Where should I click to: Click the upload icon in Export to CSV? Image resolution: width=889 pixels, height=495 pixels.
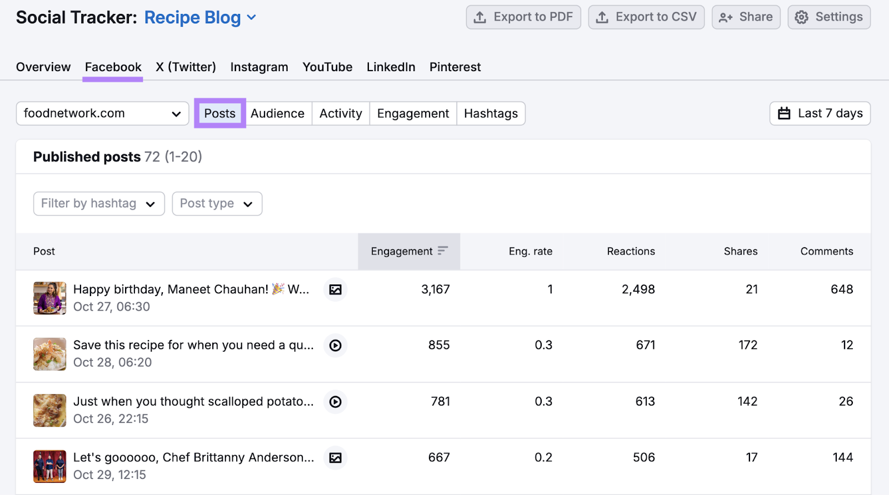tap(602, 17)
